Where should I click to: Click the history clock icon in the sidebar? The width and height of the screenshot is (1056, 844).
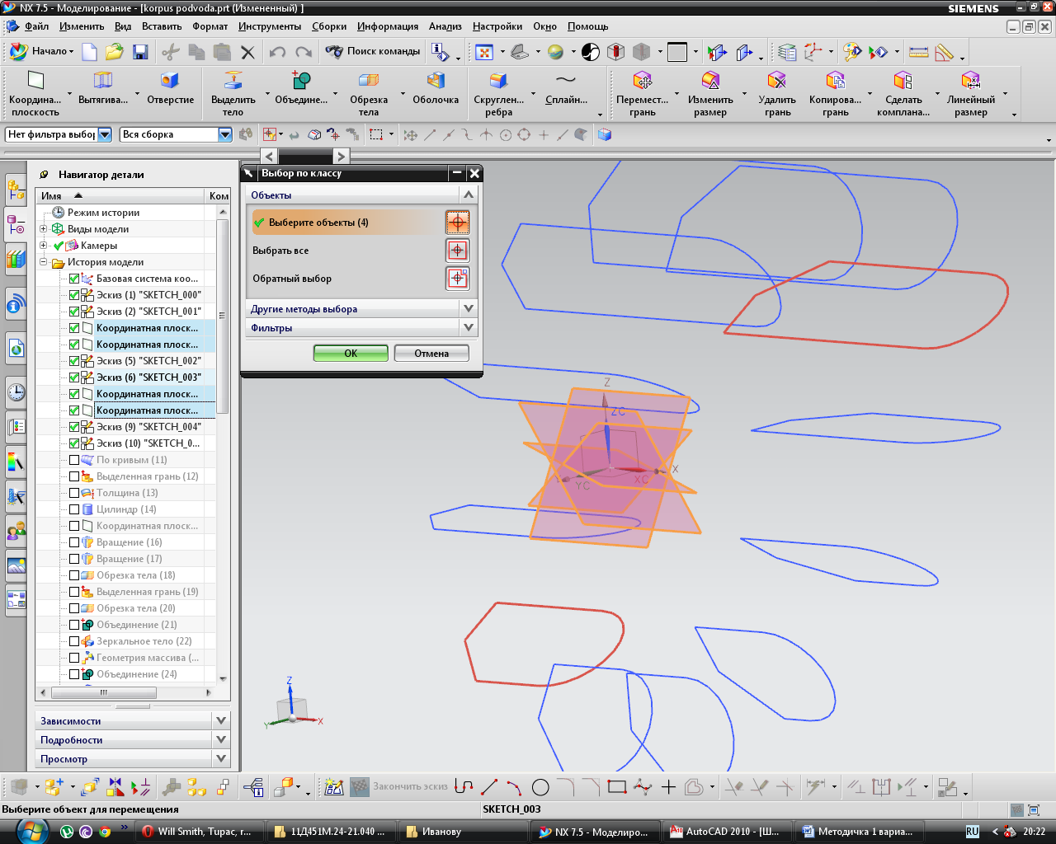tap(16, 392)
